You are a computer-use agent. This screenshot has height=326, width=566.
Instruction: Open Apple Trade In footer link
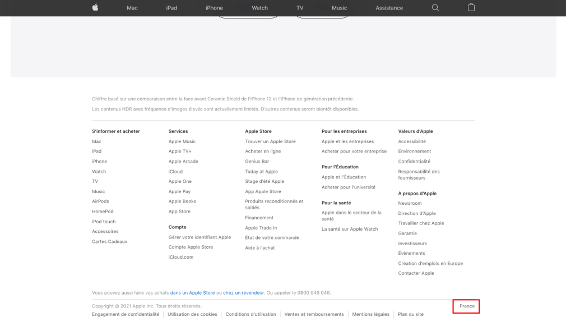261,228
